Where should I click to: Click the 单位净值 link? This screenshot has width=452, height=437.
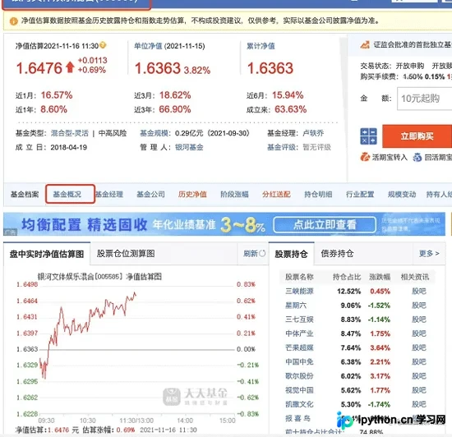(x=148, y=46)
